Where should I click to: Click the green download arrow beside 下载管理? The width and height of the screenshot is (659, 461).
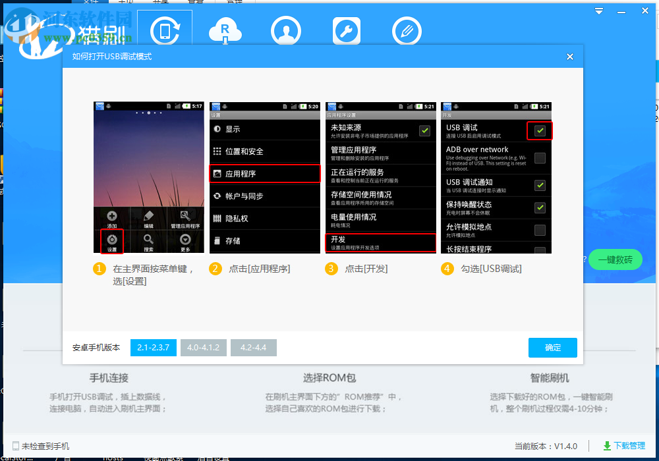608,446
